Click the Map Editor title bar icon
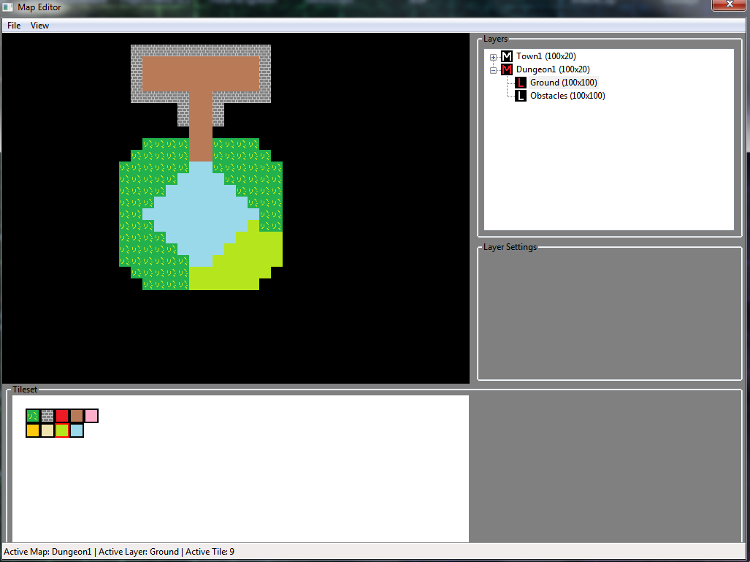Viewport: 750px width, 562px height. pos(8,7)
